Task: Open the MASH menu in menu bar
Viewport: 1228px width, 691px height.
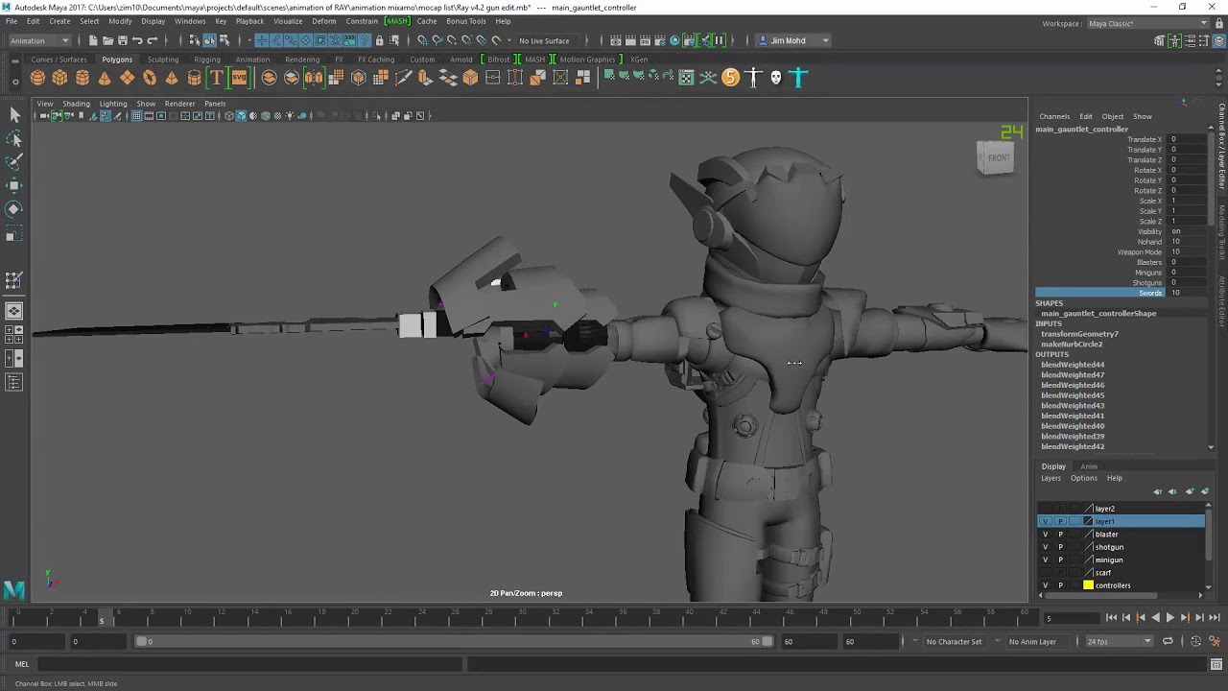Action: pyautogui.click(x=396, y=21)
